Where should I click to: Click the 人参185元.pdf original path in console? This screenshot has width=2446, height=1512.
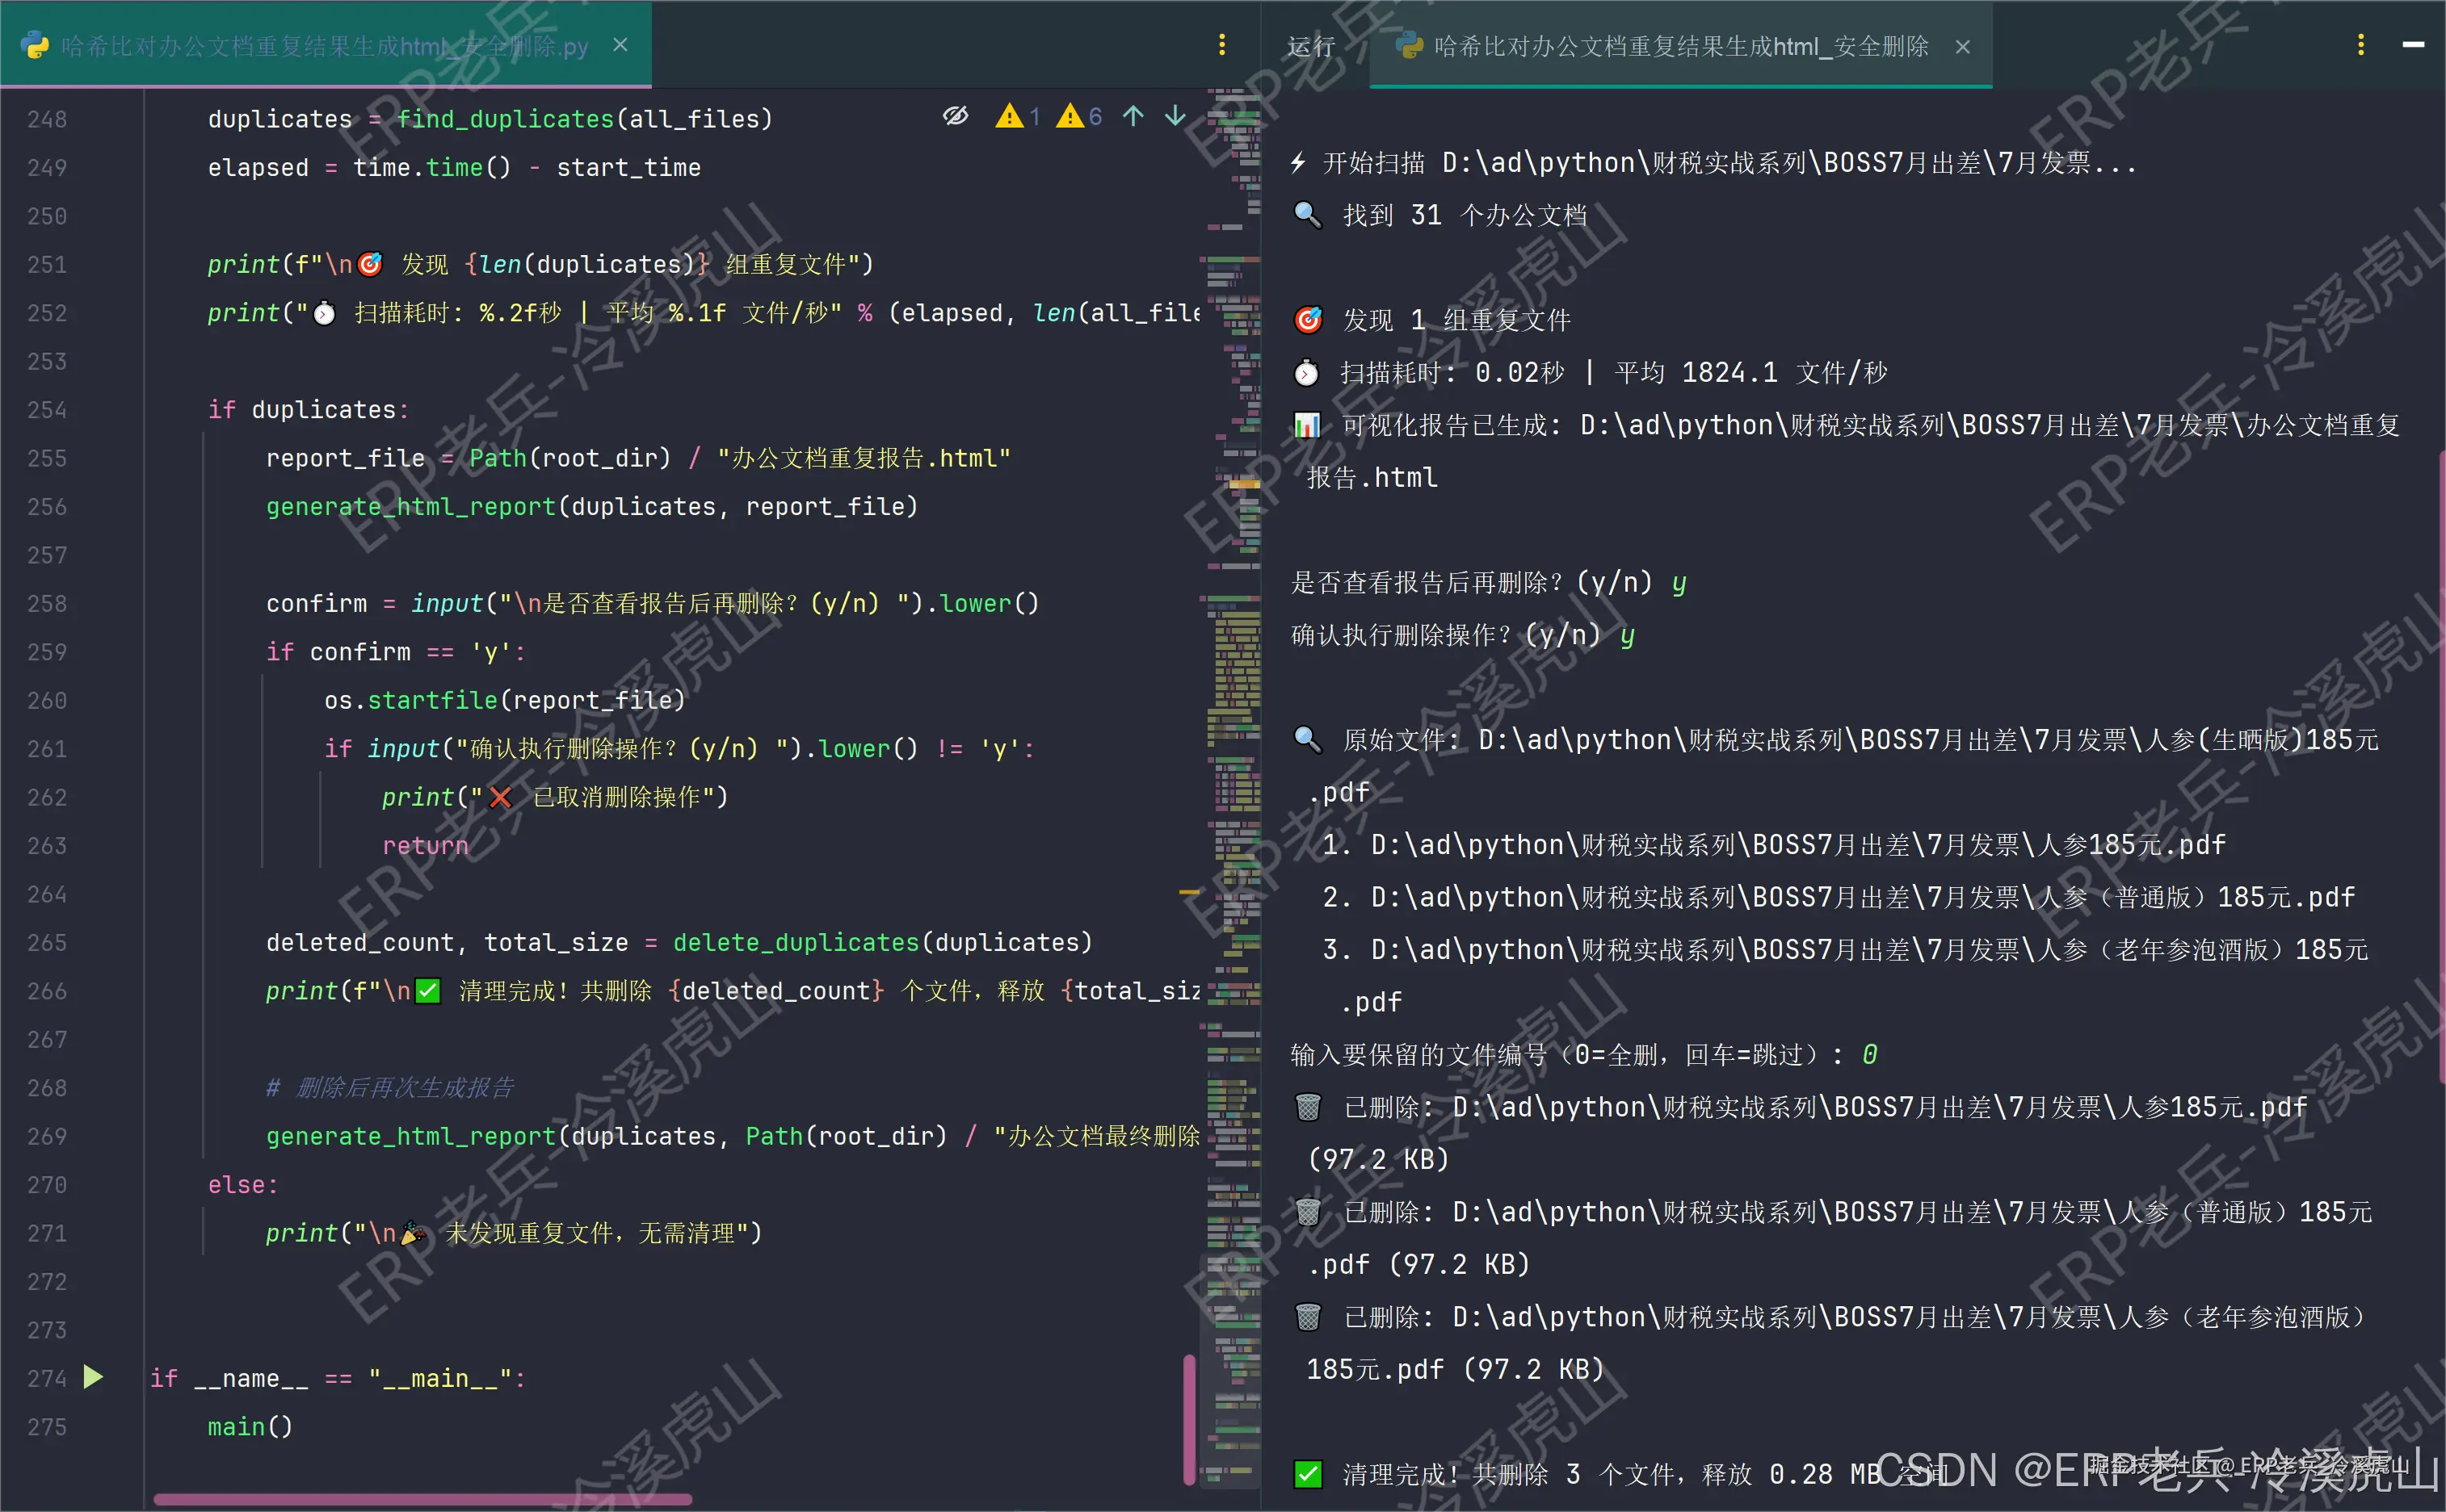[x=1797, y=845]
